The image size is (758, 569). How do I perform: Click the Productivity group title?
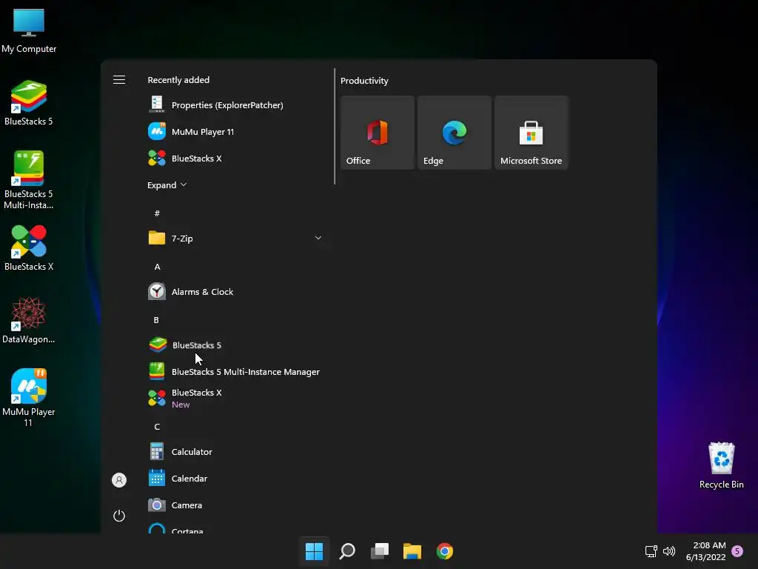364,81
